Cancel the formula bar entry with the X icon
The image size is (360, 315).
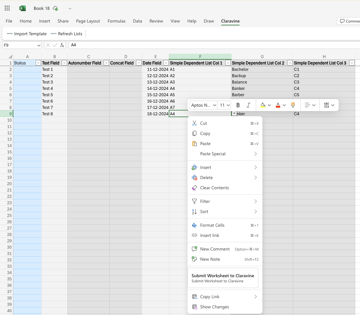(x=48, y=45)
